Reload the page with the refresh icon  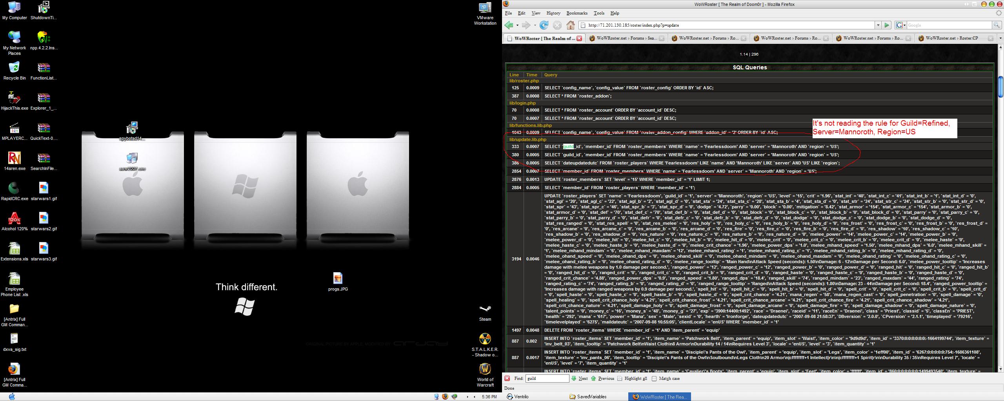[544, 25]
